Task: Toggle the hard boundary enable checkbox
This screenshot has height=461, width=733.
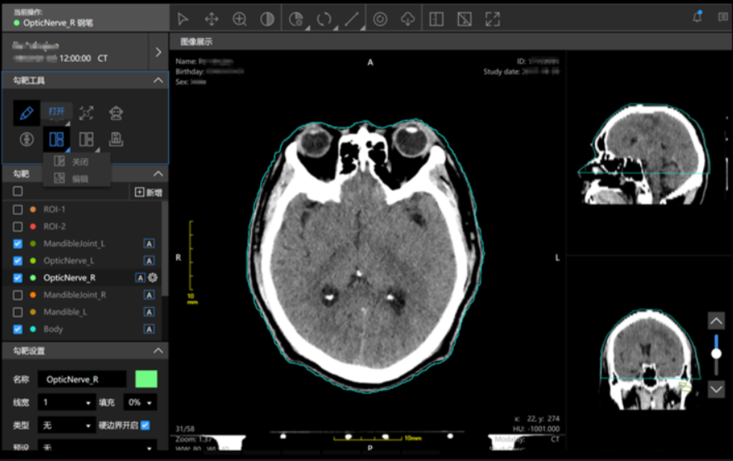Action: click(146, 425)
